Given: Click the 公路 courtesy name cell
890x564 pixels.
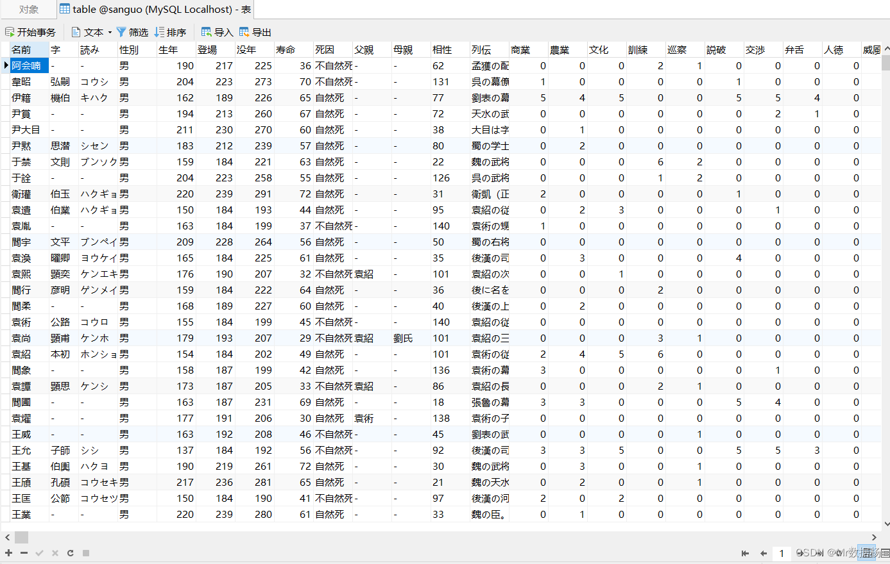Looking at the screenshot, I should coord(64,322).
